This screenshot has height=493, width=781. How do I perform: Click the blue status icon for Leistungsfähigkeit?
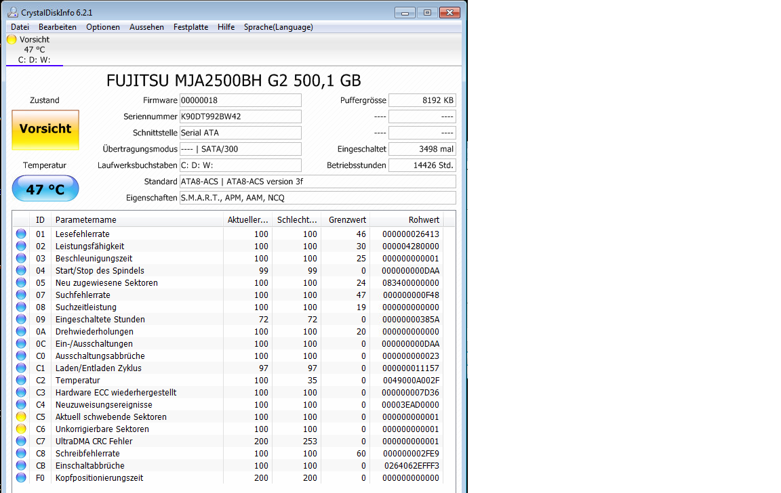point(21,246)
